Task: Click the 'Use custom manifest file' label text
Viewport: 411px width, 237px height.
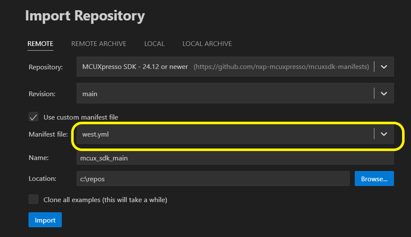Action: 80,117
